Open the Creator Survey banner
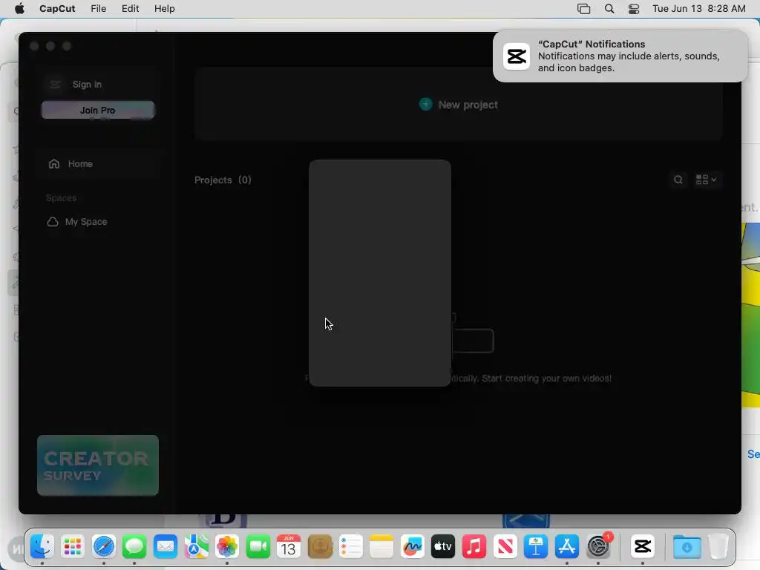 coord(98,465)
